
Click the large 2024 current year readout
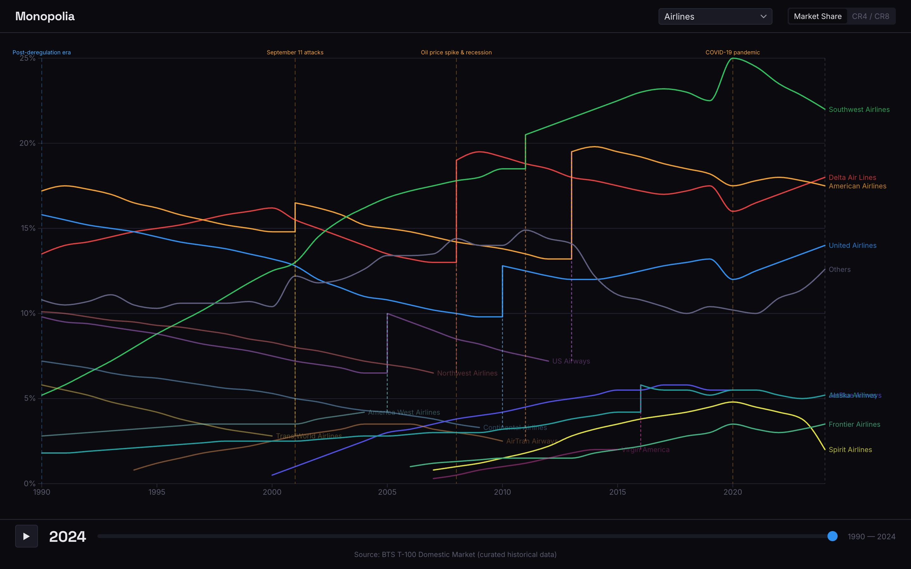click(x=68, y=536)
